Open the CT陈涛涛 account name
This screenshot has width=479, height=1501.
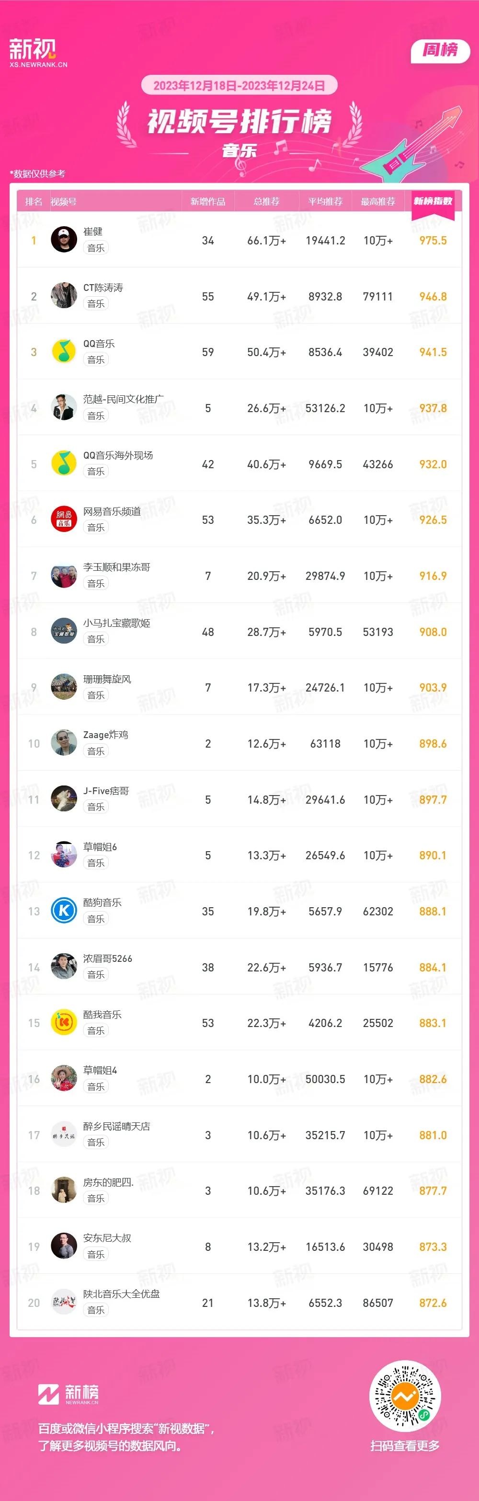pyautogui.click(x=103, y=288)
